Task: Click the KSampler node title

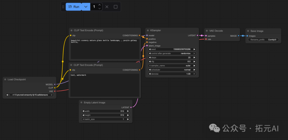Action: (156, 30)
